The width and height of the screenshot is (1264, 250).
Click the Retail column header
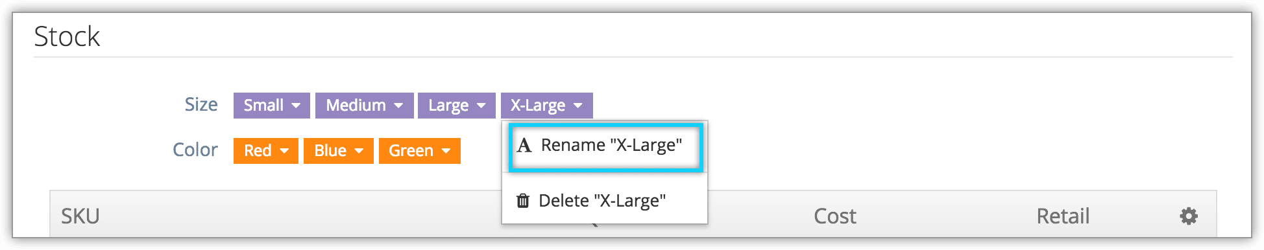[x=1063, y=216]
